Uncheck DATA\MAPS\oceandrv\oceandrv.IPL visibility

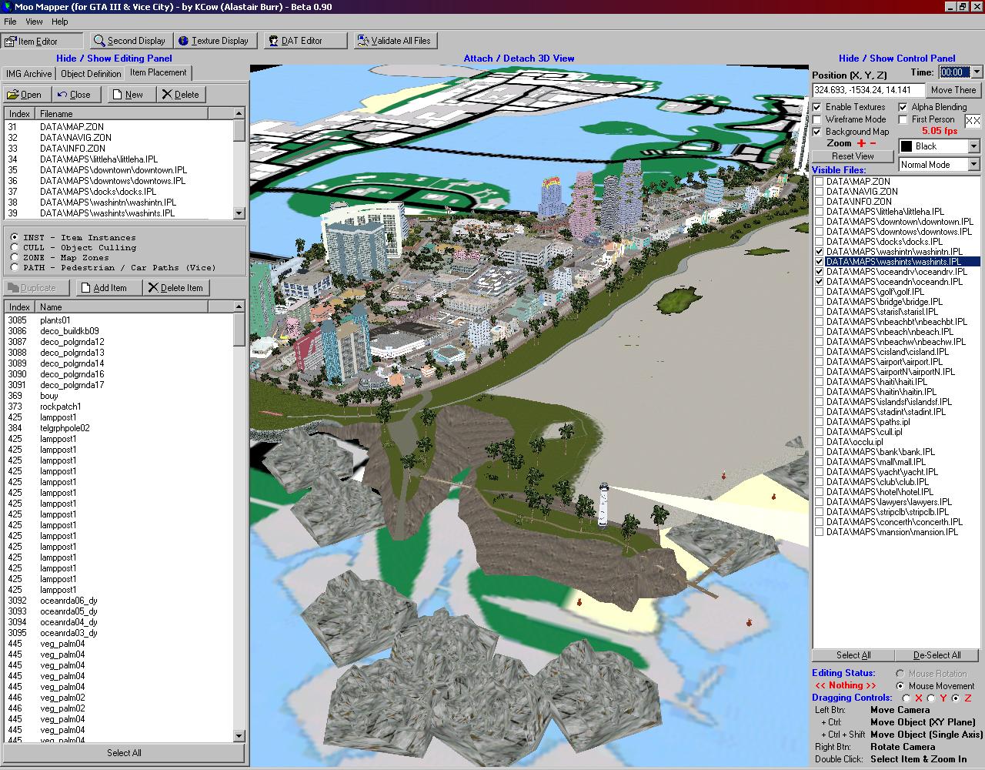click(x=820, y=272)
